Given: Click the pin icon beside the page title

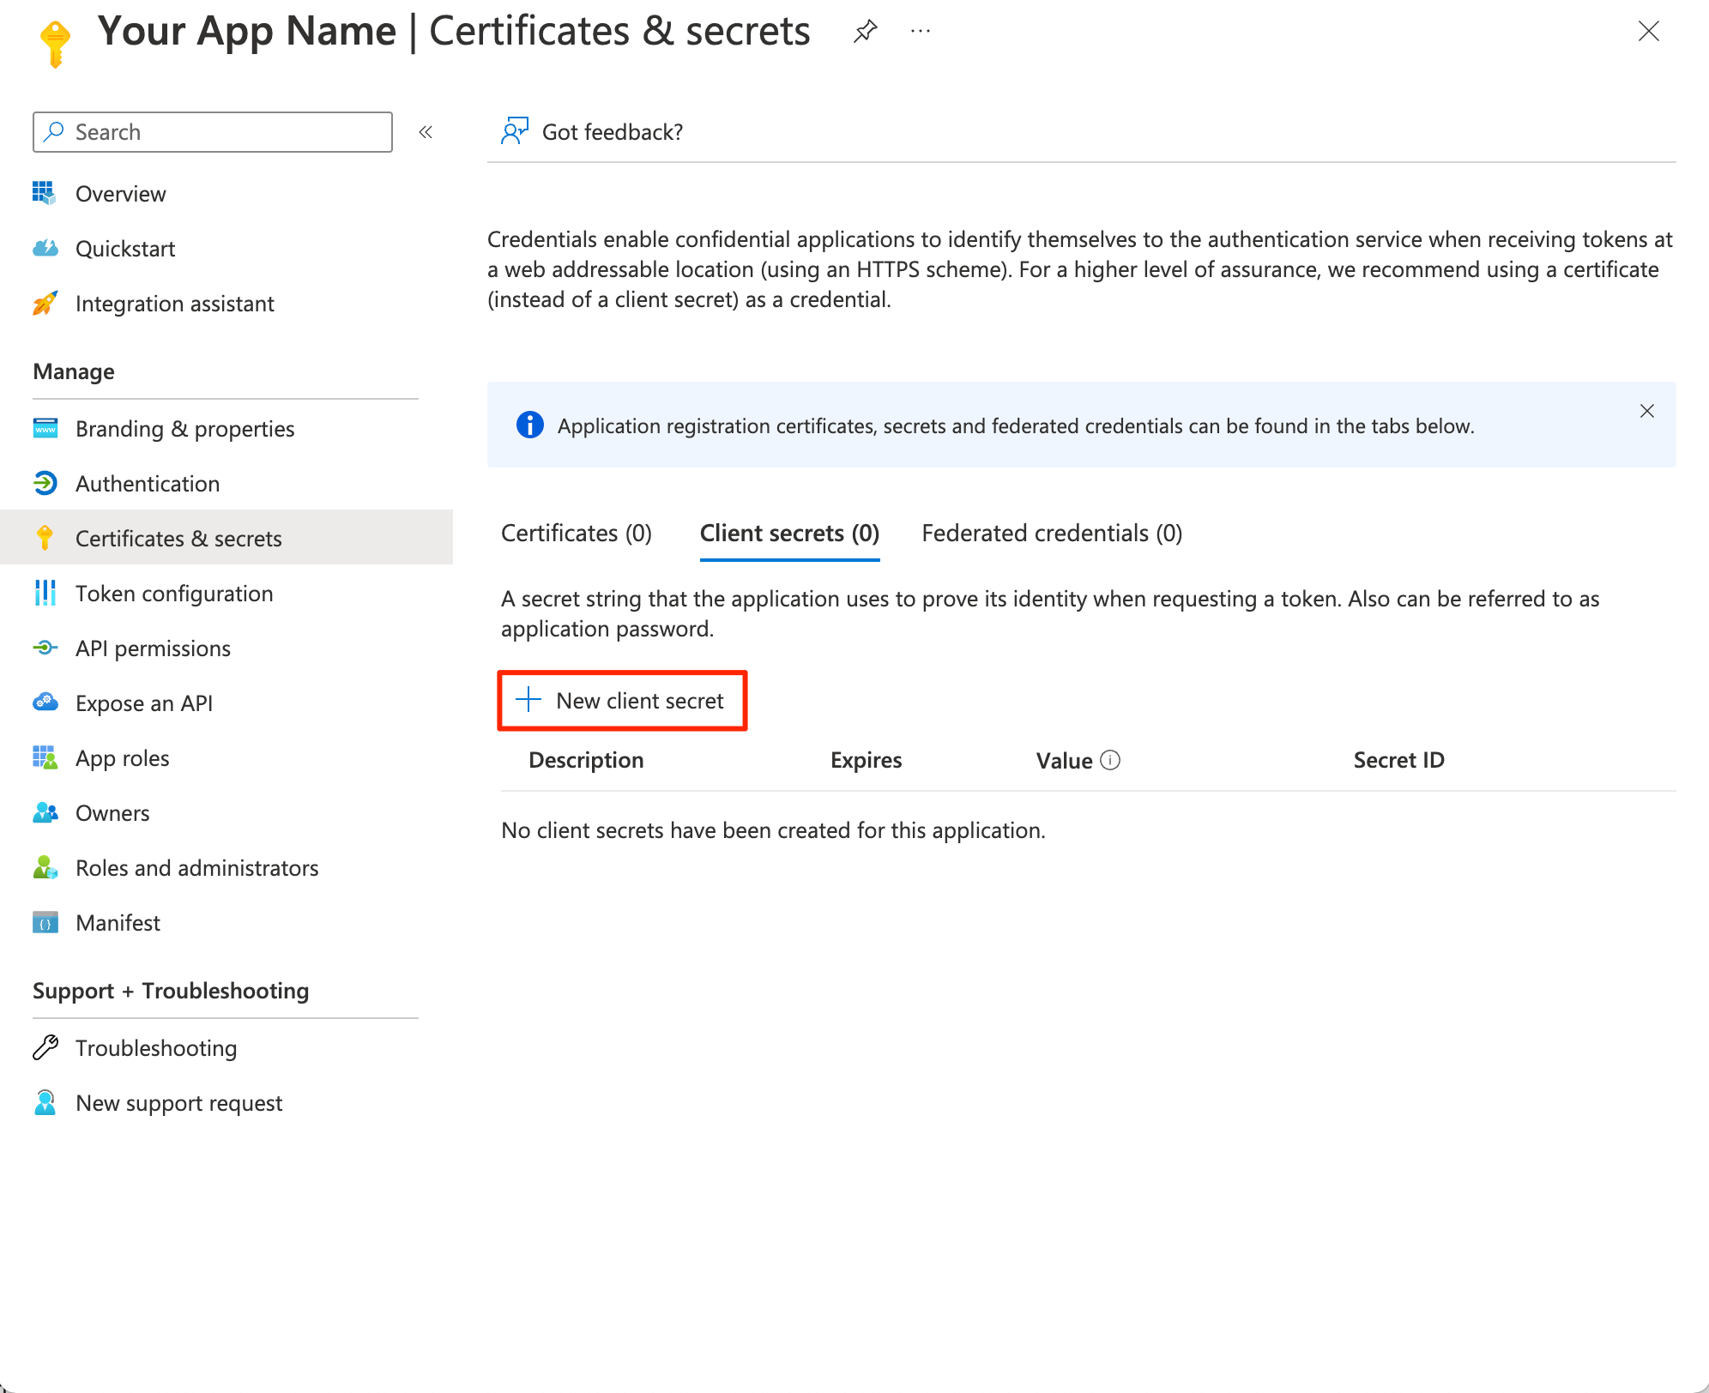Looking at the screenshot, I should (x=865, y=32).
